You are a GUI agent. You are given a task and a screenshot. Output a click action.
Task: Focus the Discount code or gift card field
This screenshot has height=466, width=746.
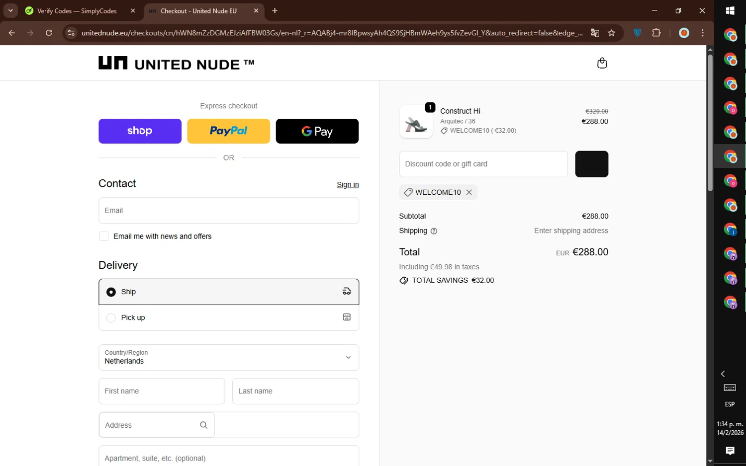pyautogui.click(x=483, y=164)
